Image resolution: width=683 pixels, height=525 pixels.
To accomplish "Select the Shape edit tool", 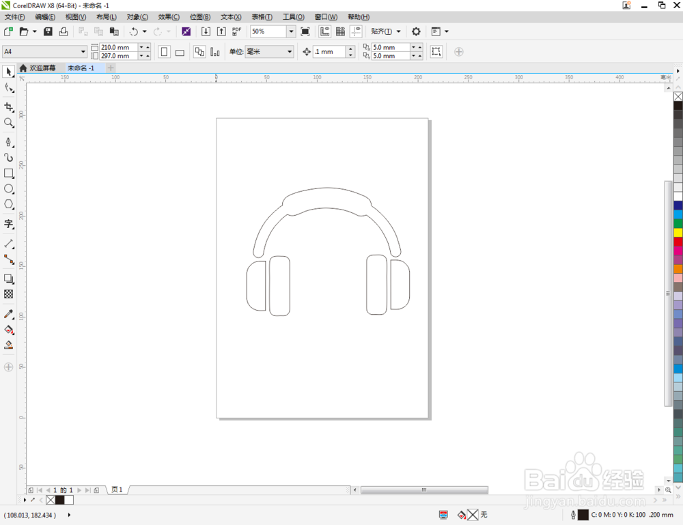I will coord(8,88).
